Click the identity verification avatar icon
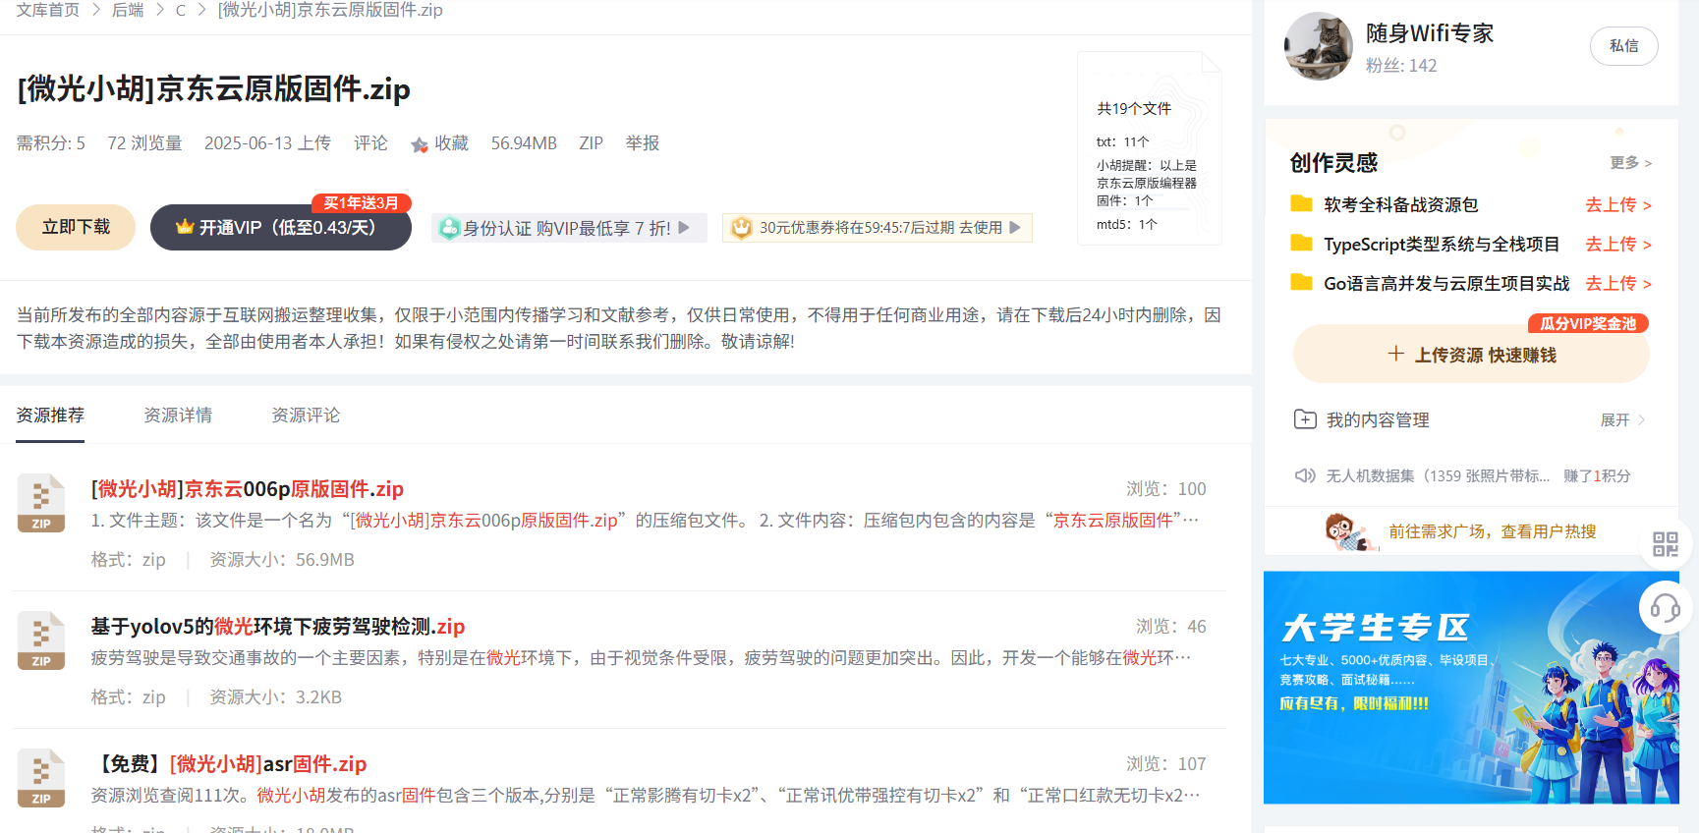 pyautogui.click(x=449, y=228)
